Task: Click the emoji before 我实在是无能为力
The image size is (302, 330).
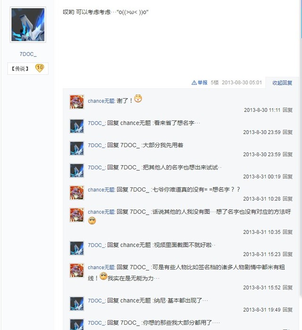Action: (x=103, y=276)
